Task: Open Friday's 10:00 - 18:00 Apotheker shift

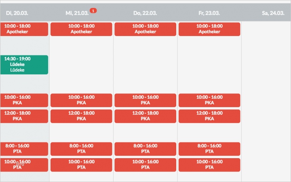Action: tap(209, 29)
